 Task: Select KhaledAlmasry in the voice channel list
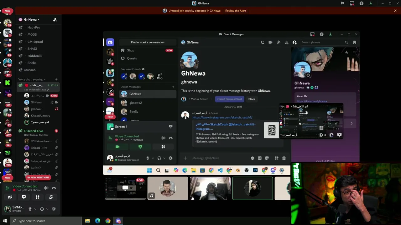tap(40, 116)
